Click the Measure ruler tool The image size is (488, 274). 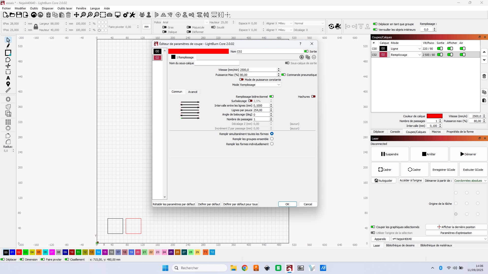[8, 90]
